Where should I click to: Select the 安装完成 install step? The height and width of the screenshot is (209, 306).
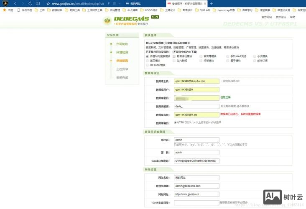pyautogui.click(x=122, y=77)
